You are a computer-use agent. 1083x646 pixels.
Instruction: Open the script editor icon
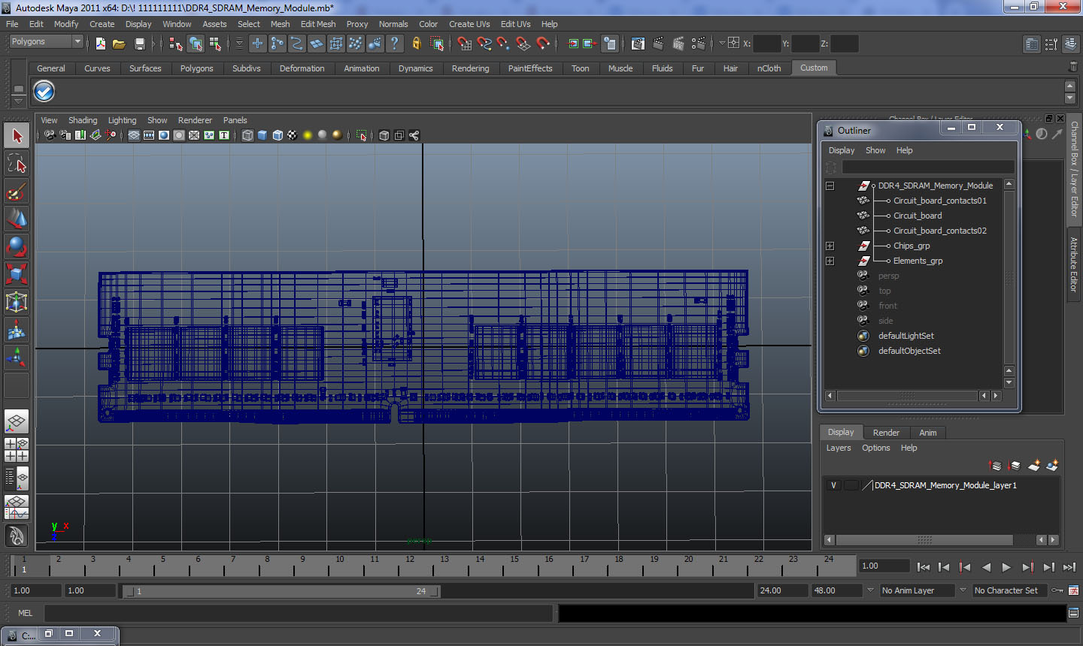click(1073, 613)
